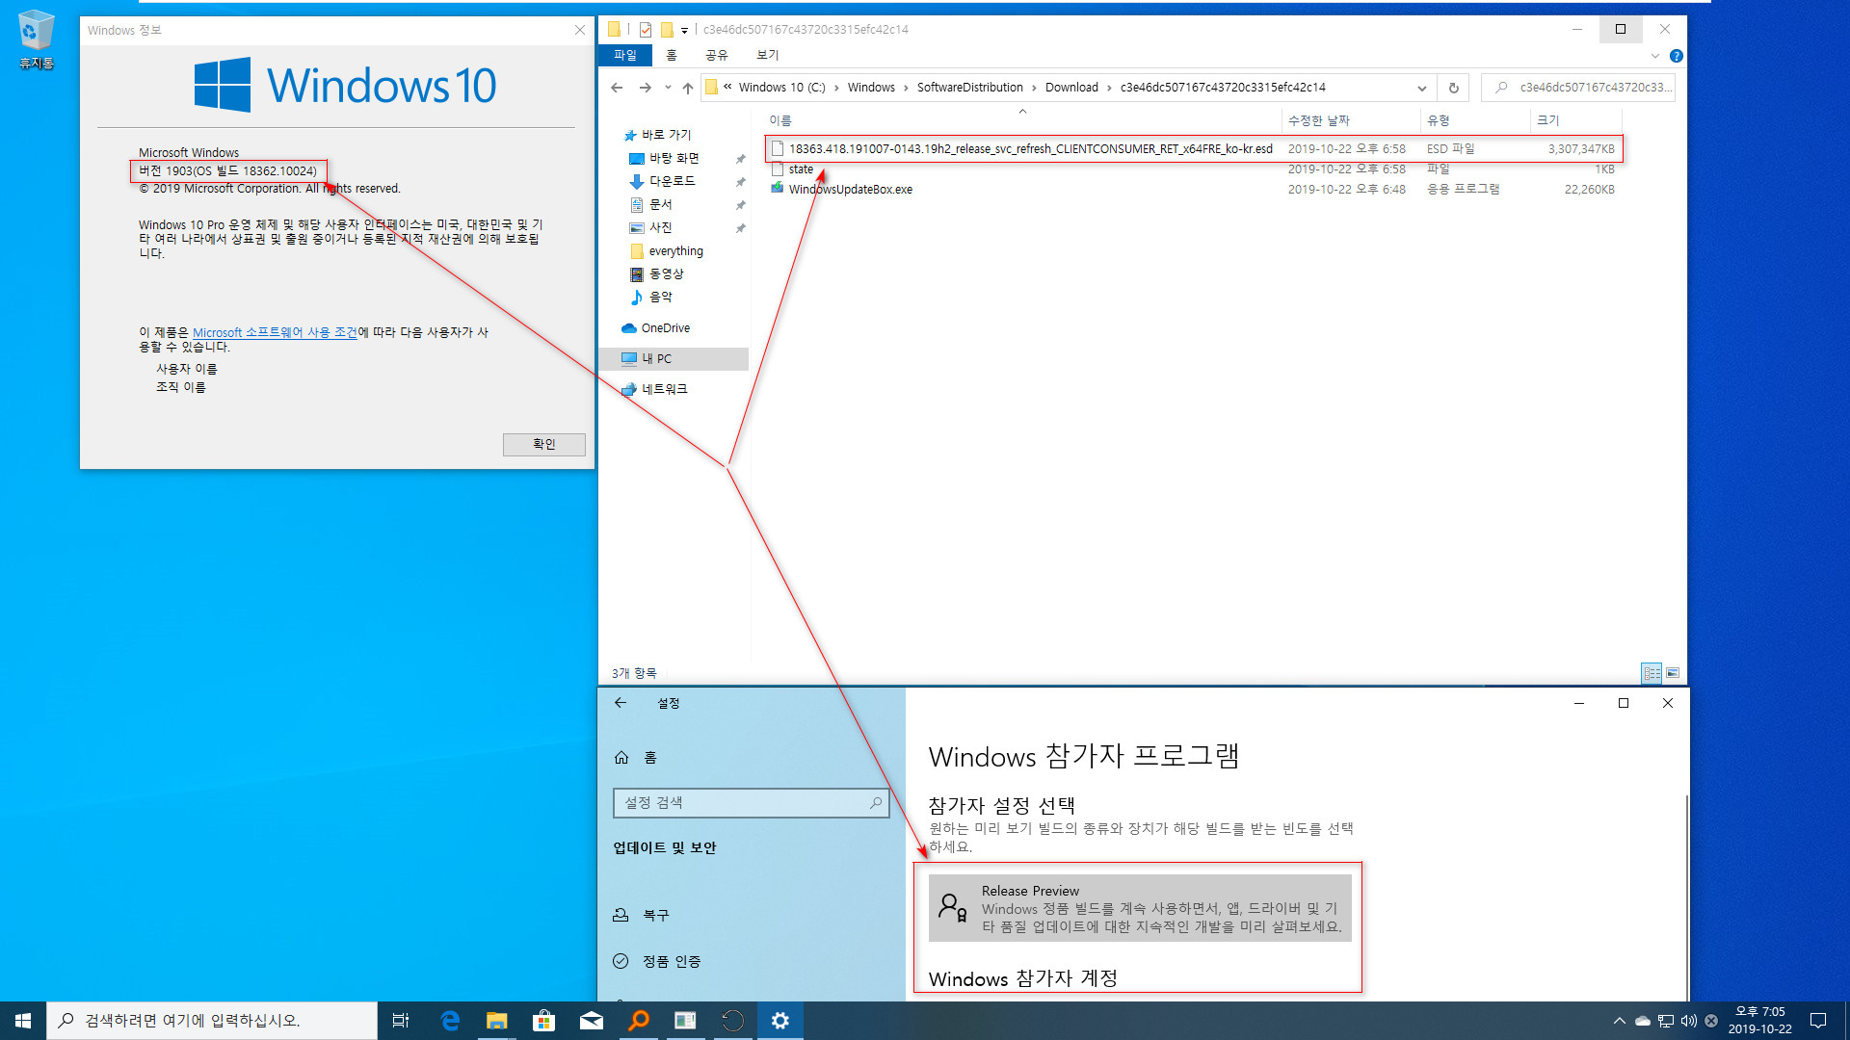Click Windows 10 (C:) in address breadcrumb
Viewport: 1850px width, 1040px height.
781,88
